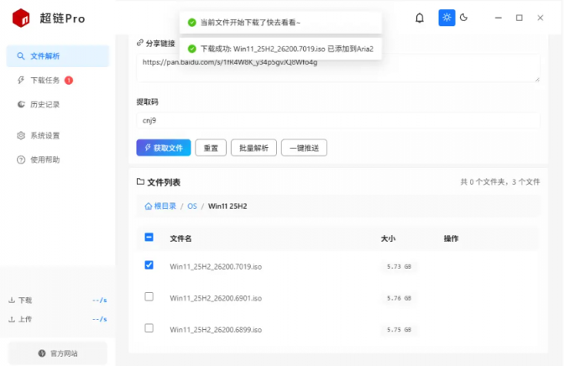
Task: Open the notification bell
Action: click(420, 18)
